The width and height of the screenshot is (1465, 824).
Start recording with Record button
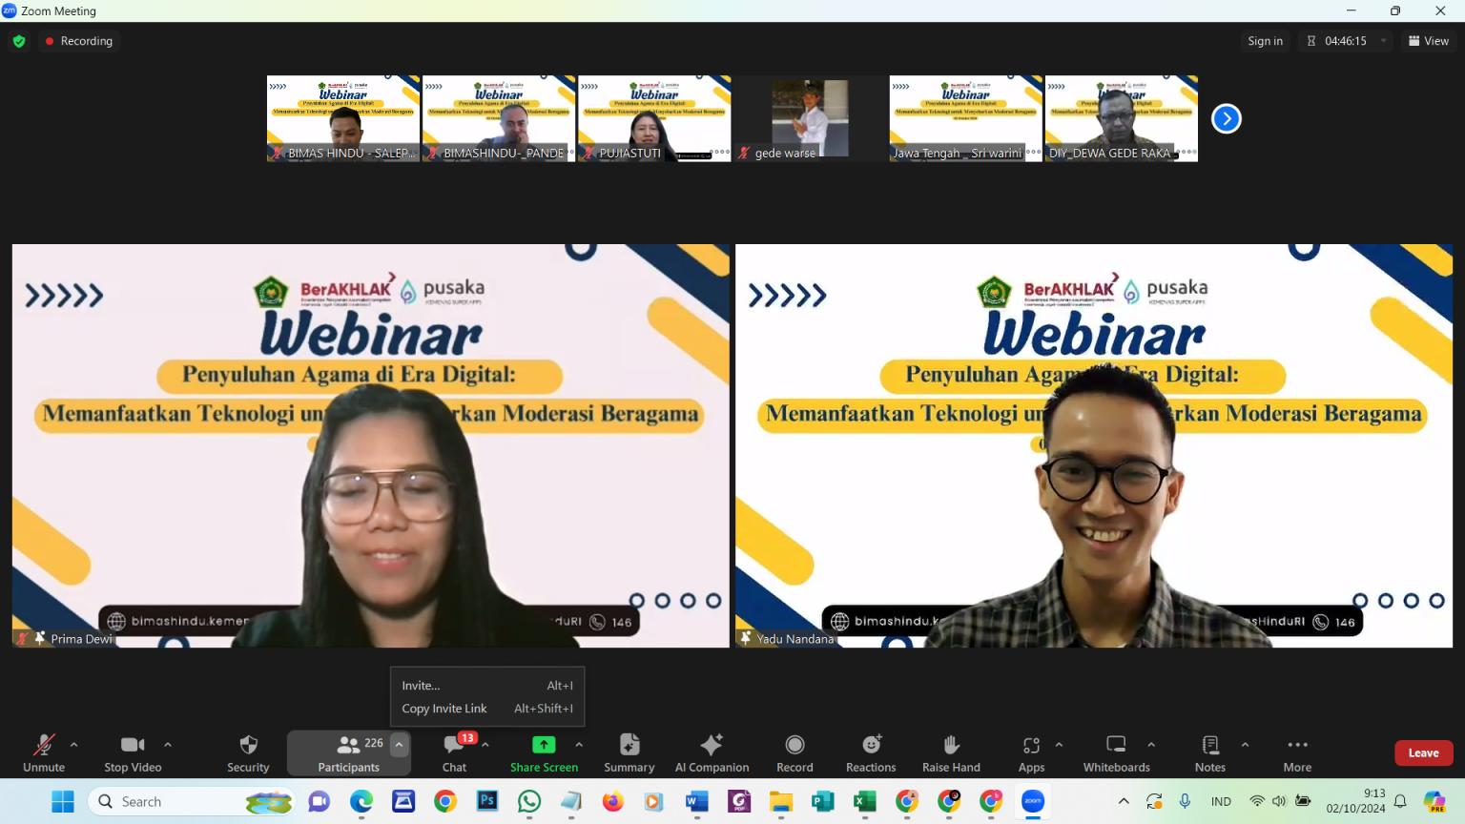(x=794, y=752)
